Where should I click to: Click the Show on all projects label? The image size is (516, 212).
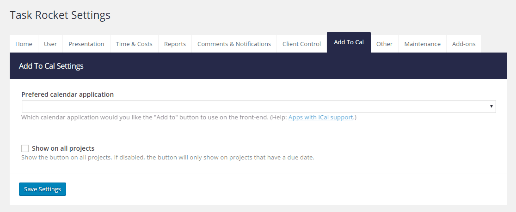coord(63,148)
